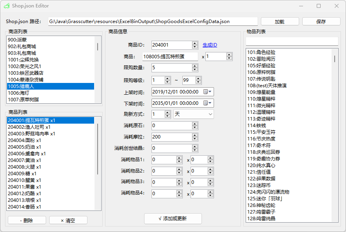Click the - 删除 button

(x=27, y=220)
